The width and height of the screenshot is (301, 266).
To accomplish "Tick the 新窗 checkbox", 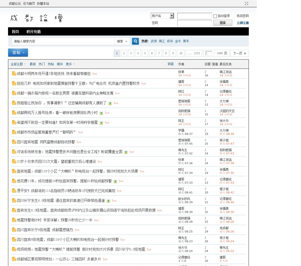I will [x=165, y=64].
